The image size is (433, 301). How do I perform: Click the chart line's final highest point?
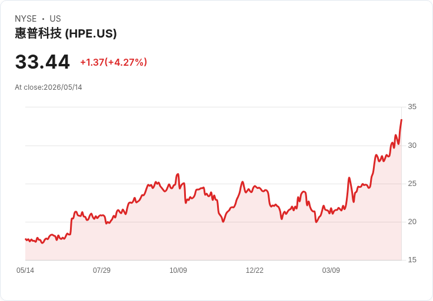pyautogui.click(x=401, y=120)
